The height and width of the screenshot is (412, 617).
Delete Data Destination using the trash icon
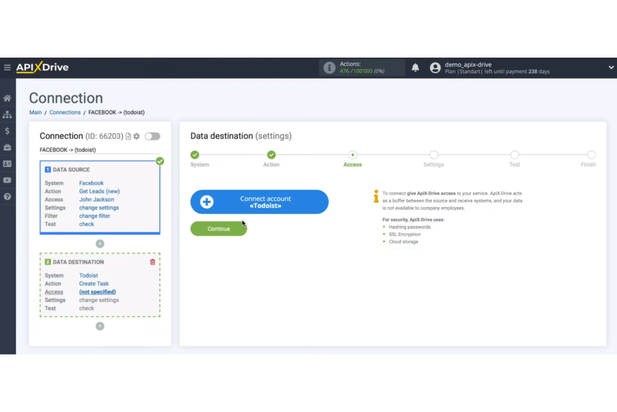pos(152,262)
